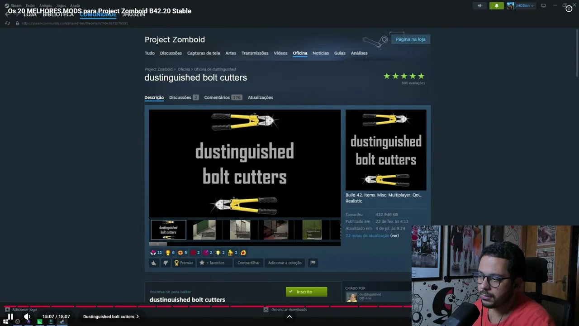Open the Guias tab
Viewport: 579px width, 326px height.
(340, 53)
